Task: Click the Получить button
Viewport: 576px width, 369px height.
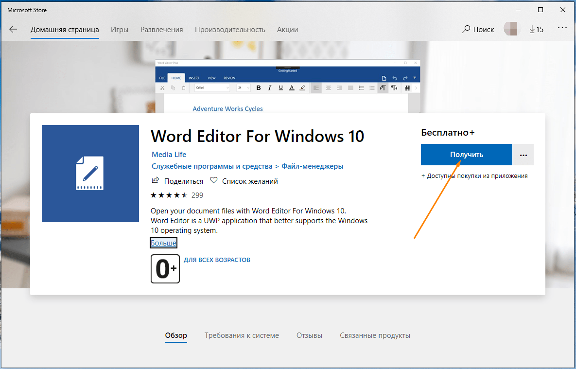Action: coord(467,155)
